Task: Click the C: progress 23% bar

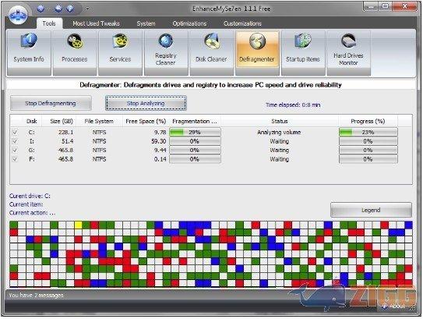Action: (x=368, y=133)
